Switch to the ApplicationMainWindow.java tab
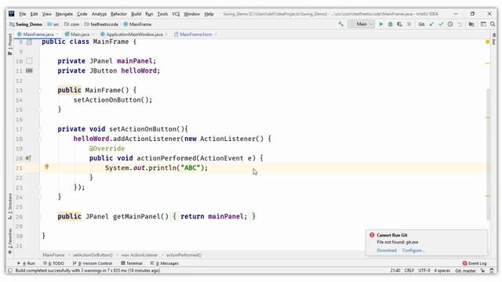 click(134, 34)
